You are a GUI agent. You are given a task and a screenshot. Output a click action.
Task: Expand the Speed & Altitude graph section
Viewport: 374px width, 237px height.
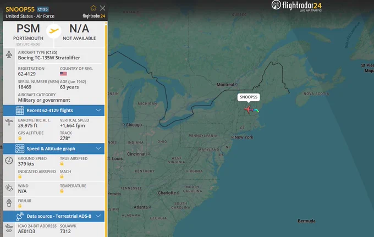tap(54, 148)
